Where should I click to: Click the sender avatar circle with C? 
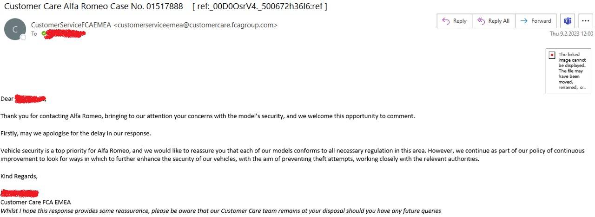coord(15,29)
